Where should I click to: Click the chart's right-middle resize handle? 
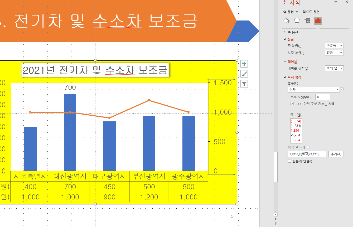click(x=236, y=132)
